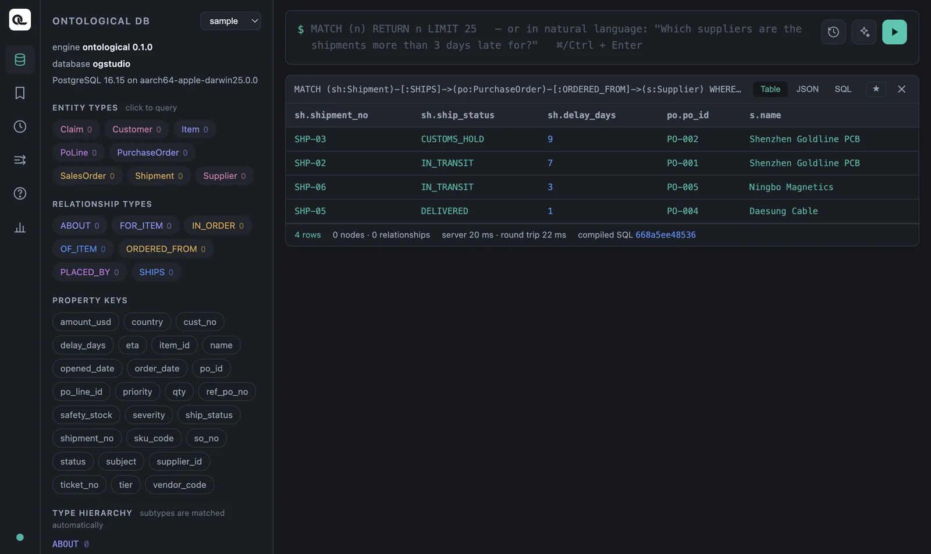The height and width of the screenshot is (554, 931).
Task: Query the Customer entity type
Action: pos(137,129)
